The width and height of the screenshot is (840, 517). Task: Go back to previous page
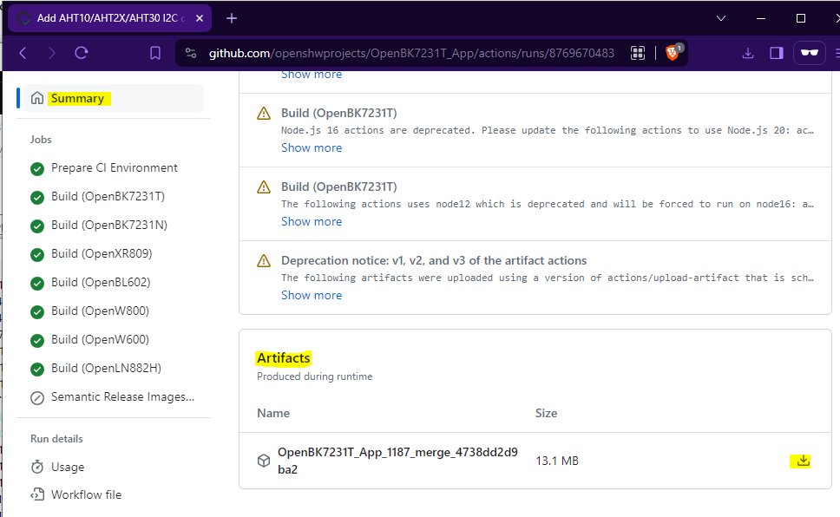tap(23, 53)
